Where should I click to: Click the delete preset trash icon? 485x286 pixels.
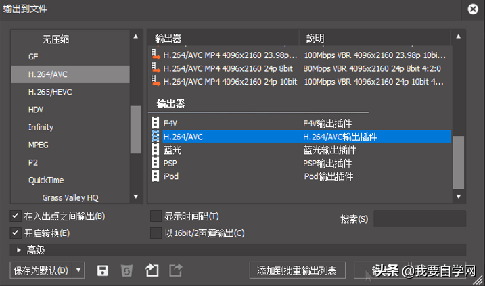pyautogui.click(x=126, y=270)
